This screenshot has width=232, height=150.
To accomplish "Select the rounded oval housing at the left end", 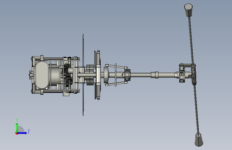I will pyautogui.click(x=42, y=75).
